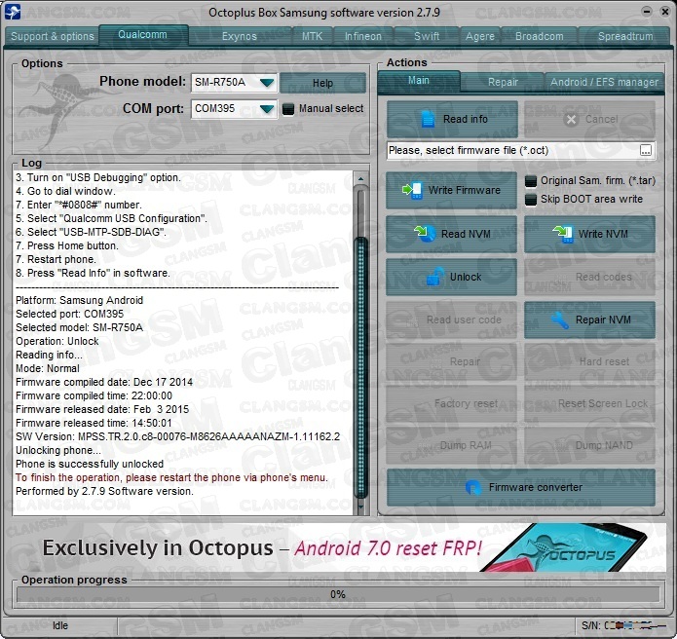This screenshot has width=677, height=639.
Task: Click the Help button
Action: (322, 83)
